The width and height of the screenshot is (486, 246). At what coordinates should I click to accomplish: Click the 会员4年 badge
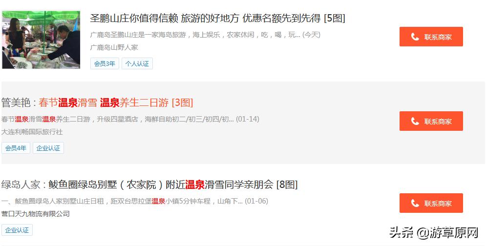[x=16, y=148]
